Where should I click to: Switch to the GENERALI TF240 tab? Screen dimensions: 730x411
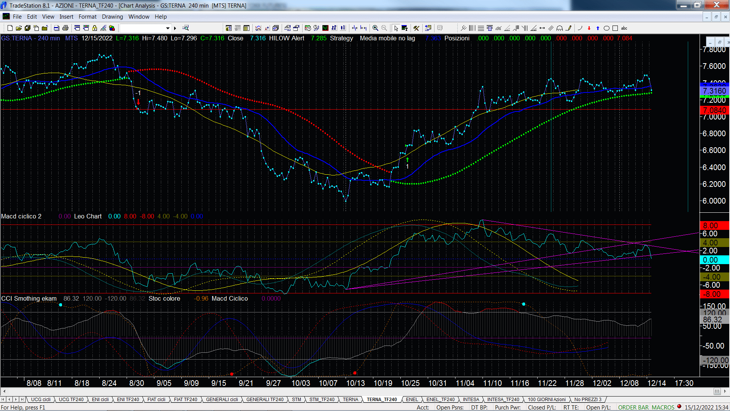tap(265, 400)
